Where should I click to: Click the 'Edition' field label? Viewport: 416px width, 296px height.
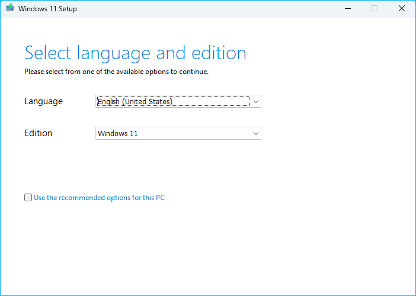[38, 133]
